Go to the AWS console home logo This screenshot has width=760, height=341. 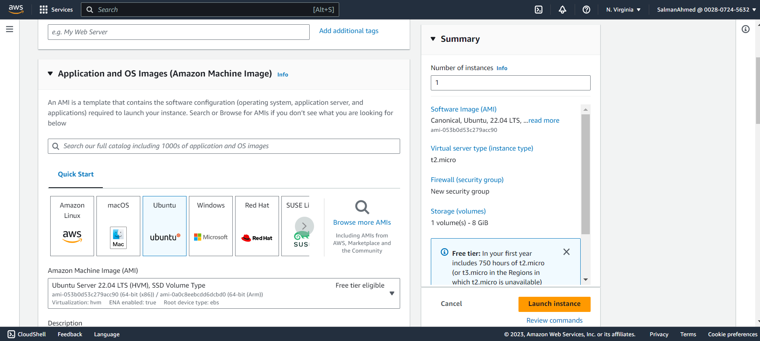(16, 9)
